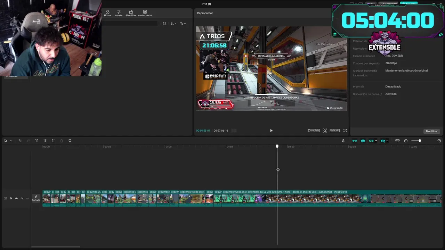This screenshot has width=445, height=250.
Task: Click the preview zoom-to-fit scan icon
Action: [x=325, y=131]
